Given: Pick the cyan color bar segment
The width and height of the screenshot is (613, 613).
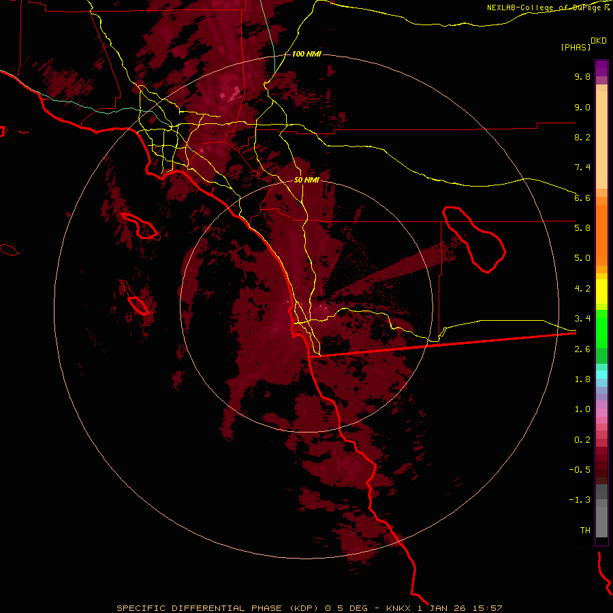Looking at the screenshot, I should point(601,375).
